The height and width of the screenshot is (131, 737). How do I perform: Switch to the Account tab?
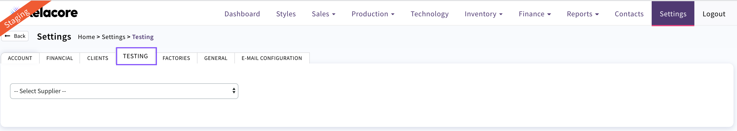click(x=20, y=58)
